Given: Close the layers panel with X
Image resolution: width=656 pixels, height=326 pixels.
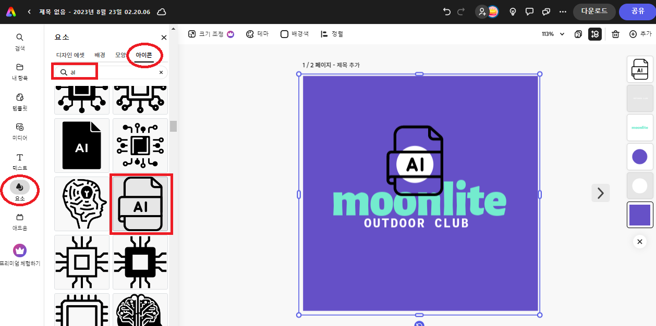Looking at the screenshot, I should click(640, 242).
